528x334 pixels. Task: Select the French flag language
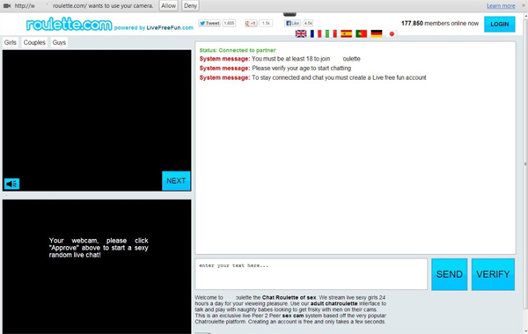coord(316,33)
